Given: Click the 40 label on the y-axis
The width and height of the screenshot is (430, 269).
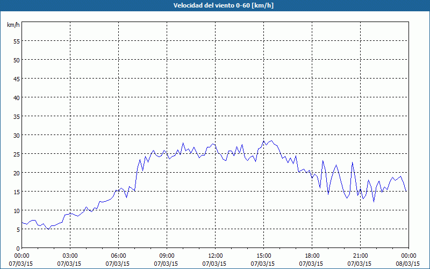Looking at the screenshot, I should point(17,97).
